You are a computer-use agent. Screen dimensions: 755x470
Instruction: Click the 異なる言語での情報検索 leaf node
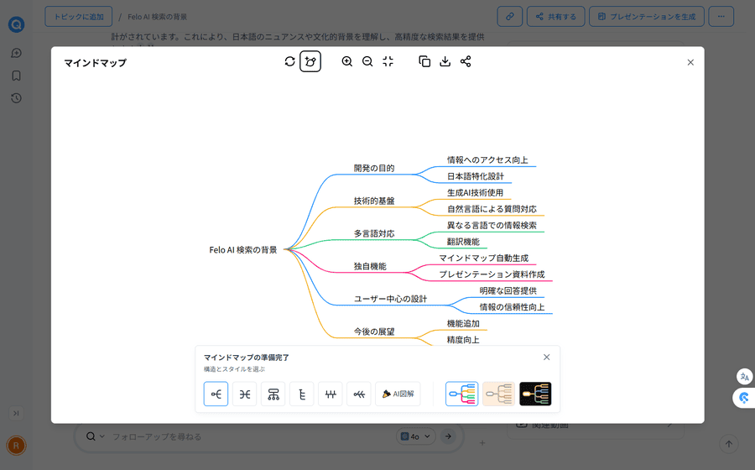492,226
